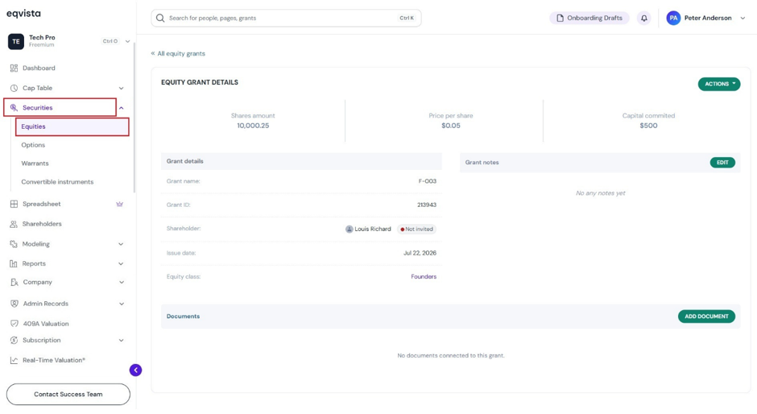
Task: Click the Onboarding Drafts button
Action: [x=589, y=18]
